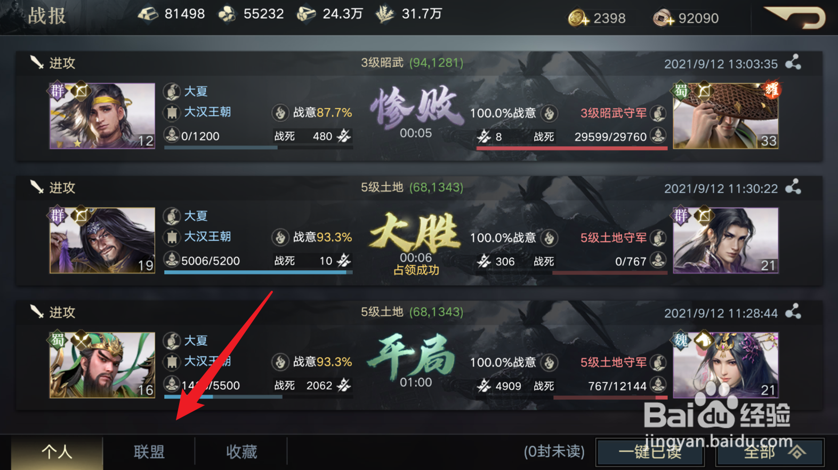Viewport: 838px width, 470px height.
Task: Switch to the 收藏 tab
Action: (241, 452)
